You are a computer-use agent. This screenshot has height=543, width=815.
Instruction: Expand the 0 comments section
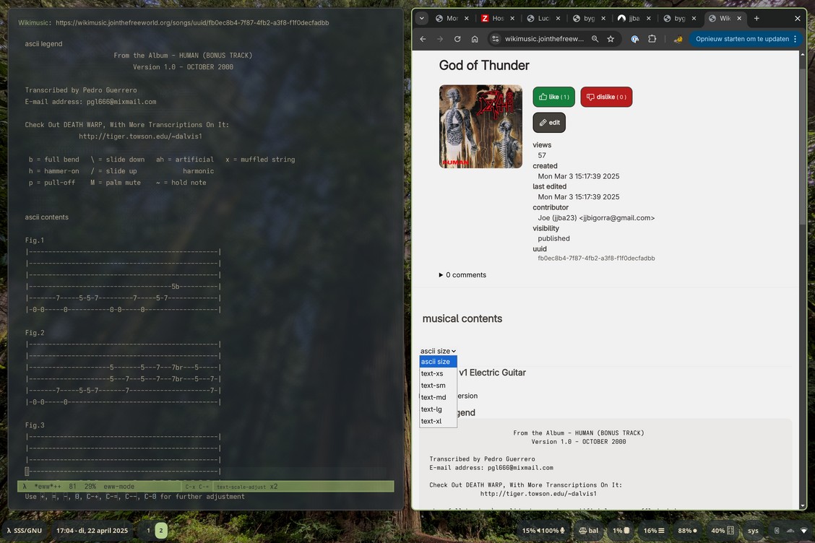click(462, 275)
